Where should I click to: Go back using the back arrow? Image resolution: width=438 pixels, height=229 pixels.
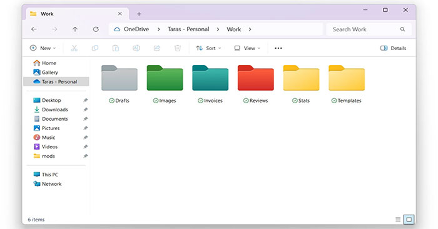coord(34,29)
